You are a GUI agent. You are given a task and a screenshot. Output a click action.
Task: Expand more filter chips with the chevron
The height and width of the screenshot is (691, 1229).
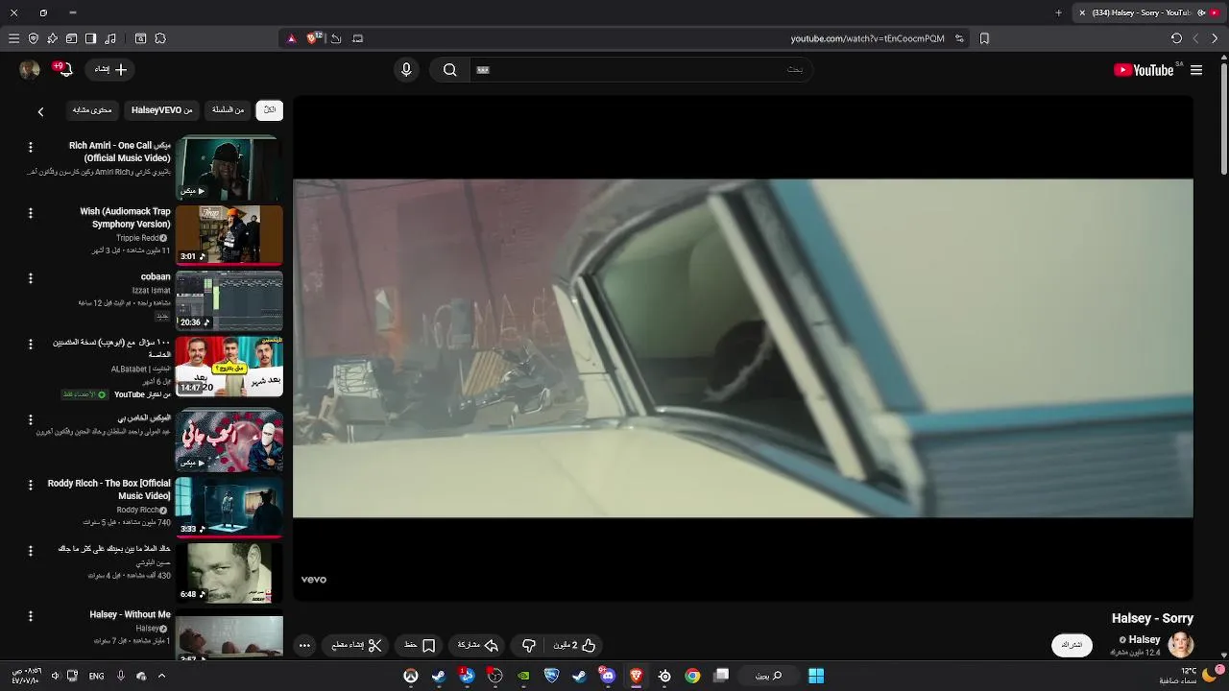tap(40, 111)
